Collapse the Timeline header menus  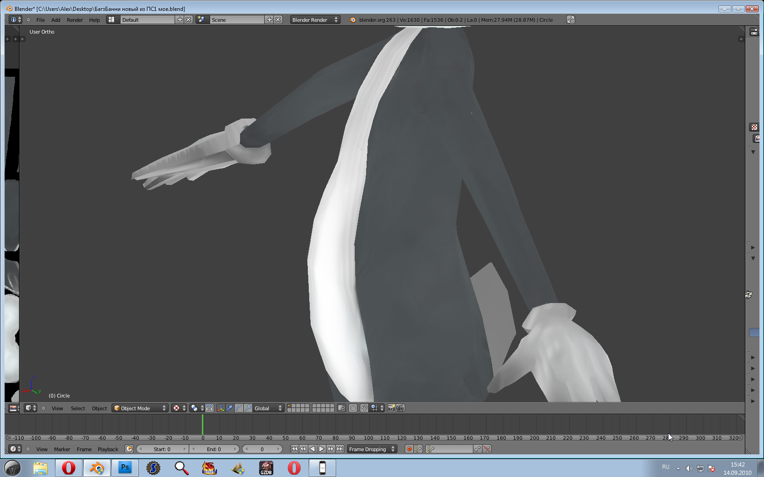click(28, 449)
